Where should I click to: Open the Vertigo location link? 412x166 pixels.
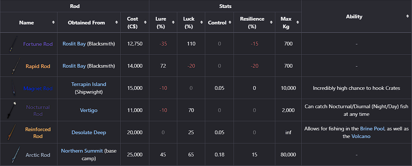(x=89, y=110)
